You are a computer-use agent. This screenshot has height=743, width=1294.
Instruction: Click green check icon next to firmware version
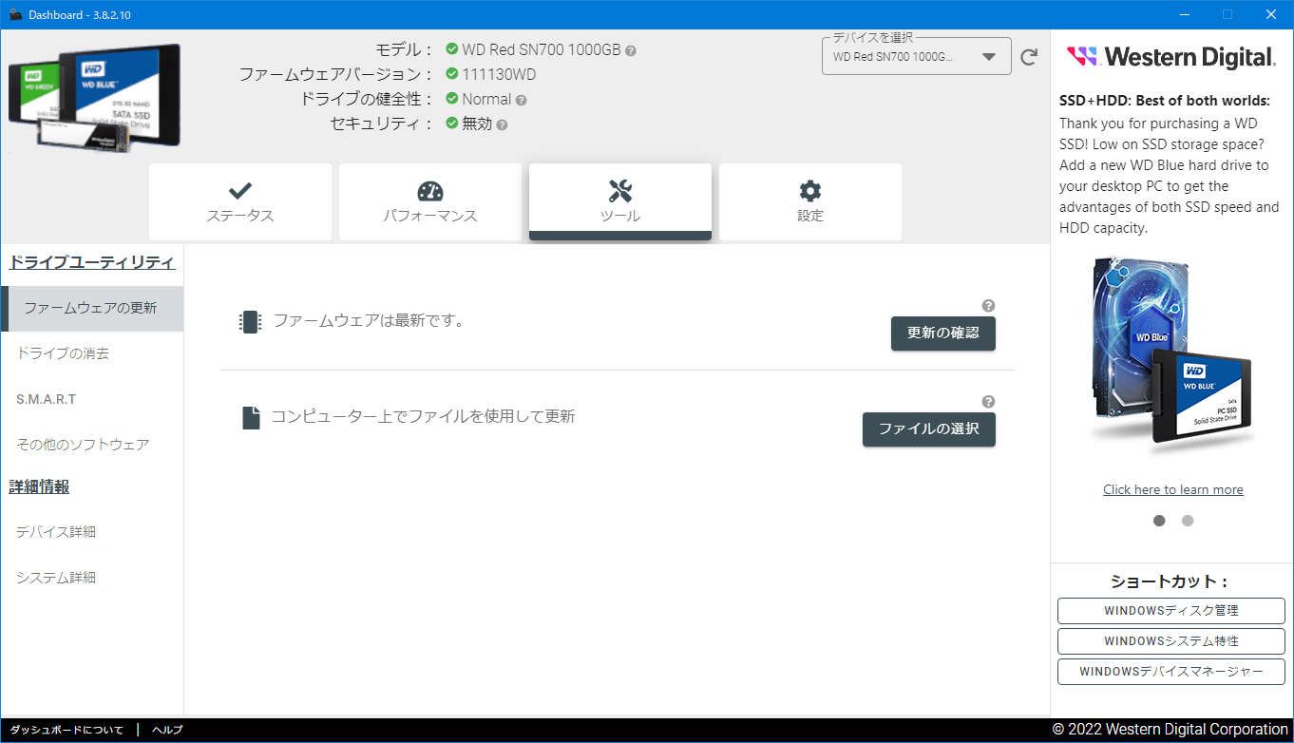(452, 74)
